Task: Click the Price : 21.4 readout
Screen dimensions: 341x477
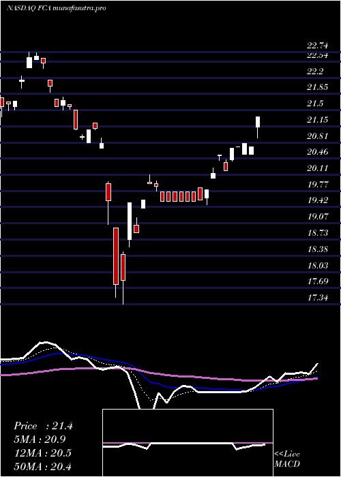Action: (x=43, y=426)
